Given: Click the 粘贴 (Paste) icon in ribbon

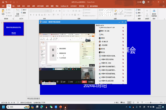Looking at the screenshot, I should pos(3,12).
